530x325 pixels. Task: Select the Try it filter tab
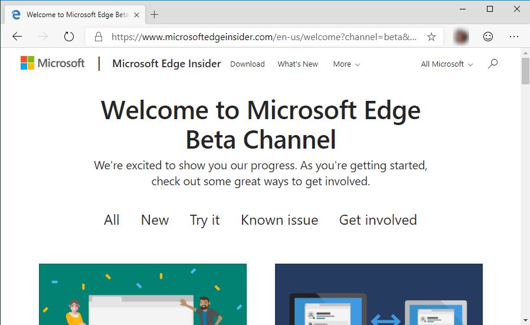tap(205, 221)
